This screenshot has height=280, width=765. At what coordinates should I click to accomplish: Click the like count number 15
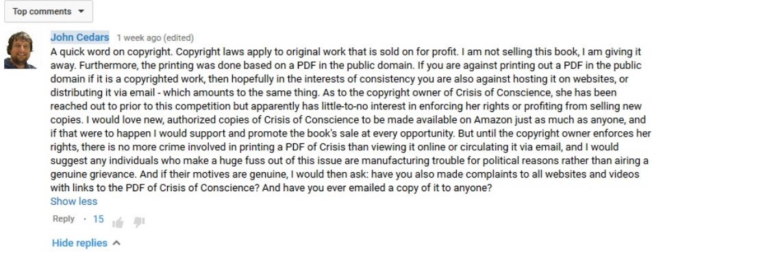click(x=99, y=219)
